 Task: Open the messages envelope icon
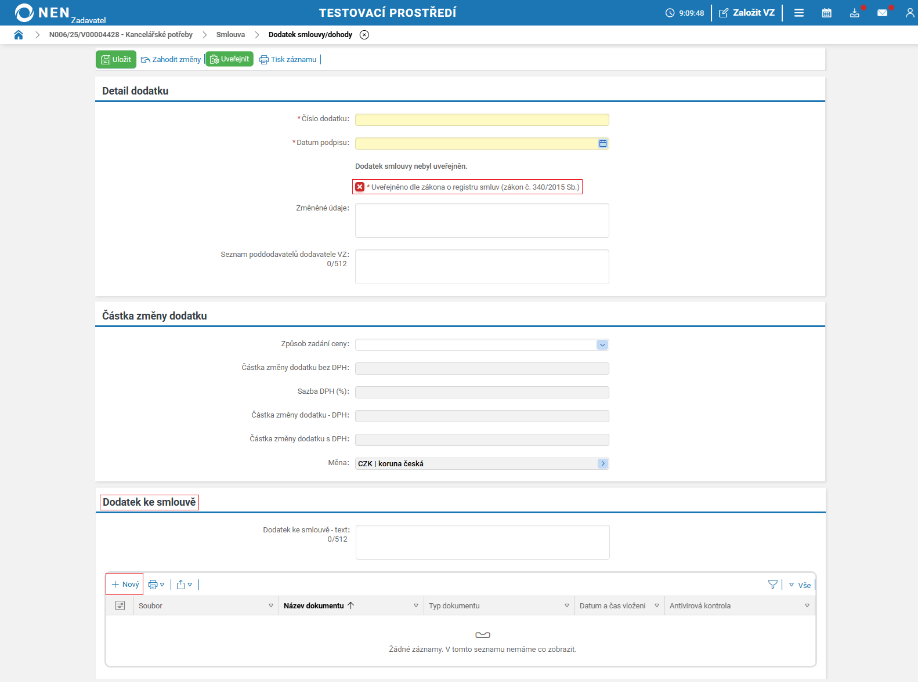coord(883,13)
